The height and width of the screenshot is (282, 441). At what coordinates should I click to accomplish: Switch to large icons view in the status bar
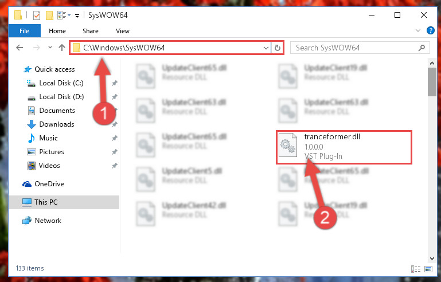pos(428,269)
